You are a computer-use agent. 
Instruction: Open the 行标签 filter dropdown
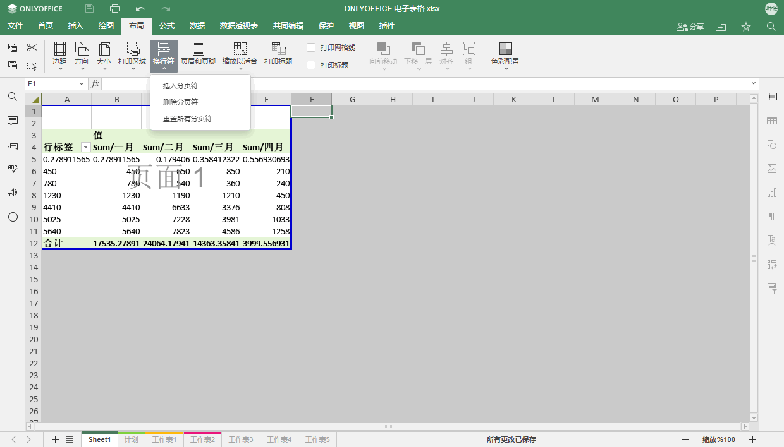tap(86, 147)
